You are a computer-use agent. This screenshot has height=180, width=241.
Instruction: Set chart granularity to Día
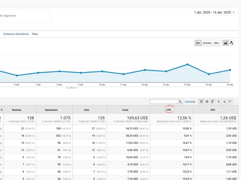198,43
